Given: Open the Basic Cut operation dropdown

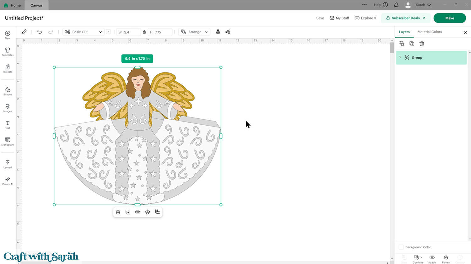Looking at the screenshot, I should tap(83, 32).
